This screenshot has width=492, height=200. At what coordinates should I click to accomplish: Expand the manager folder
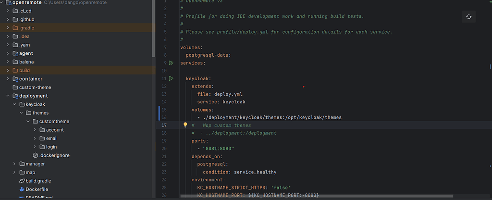point(14,163)
